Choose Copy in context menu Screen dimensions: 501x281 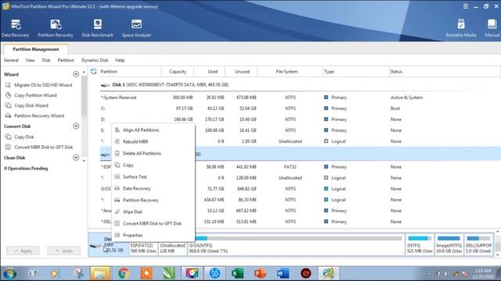[153, 165]
